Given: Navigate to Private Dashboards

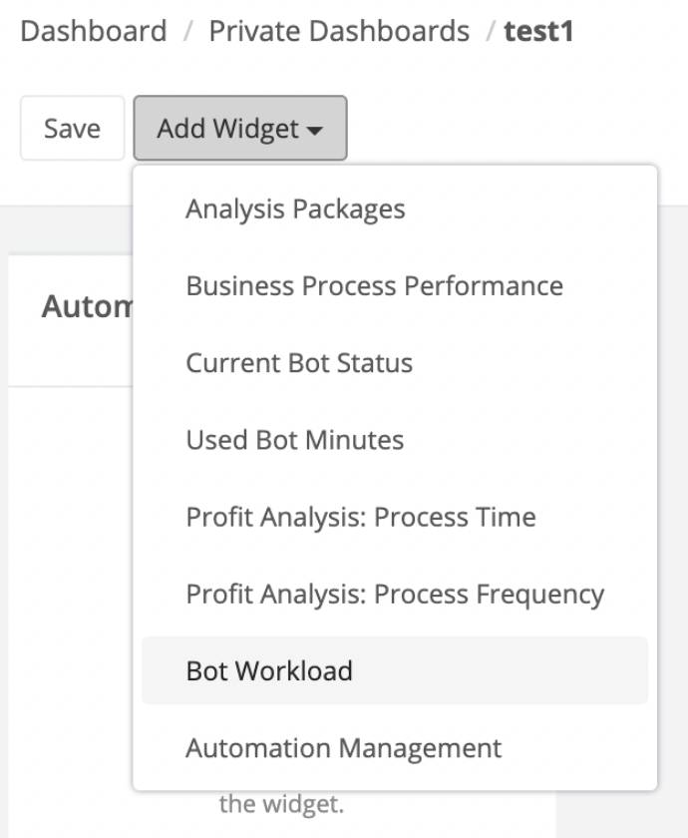Looking at the screenshot, I should point(339,31).
